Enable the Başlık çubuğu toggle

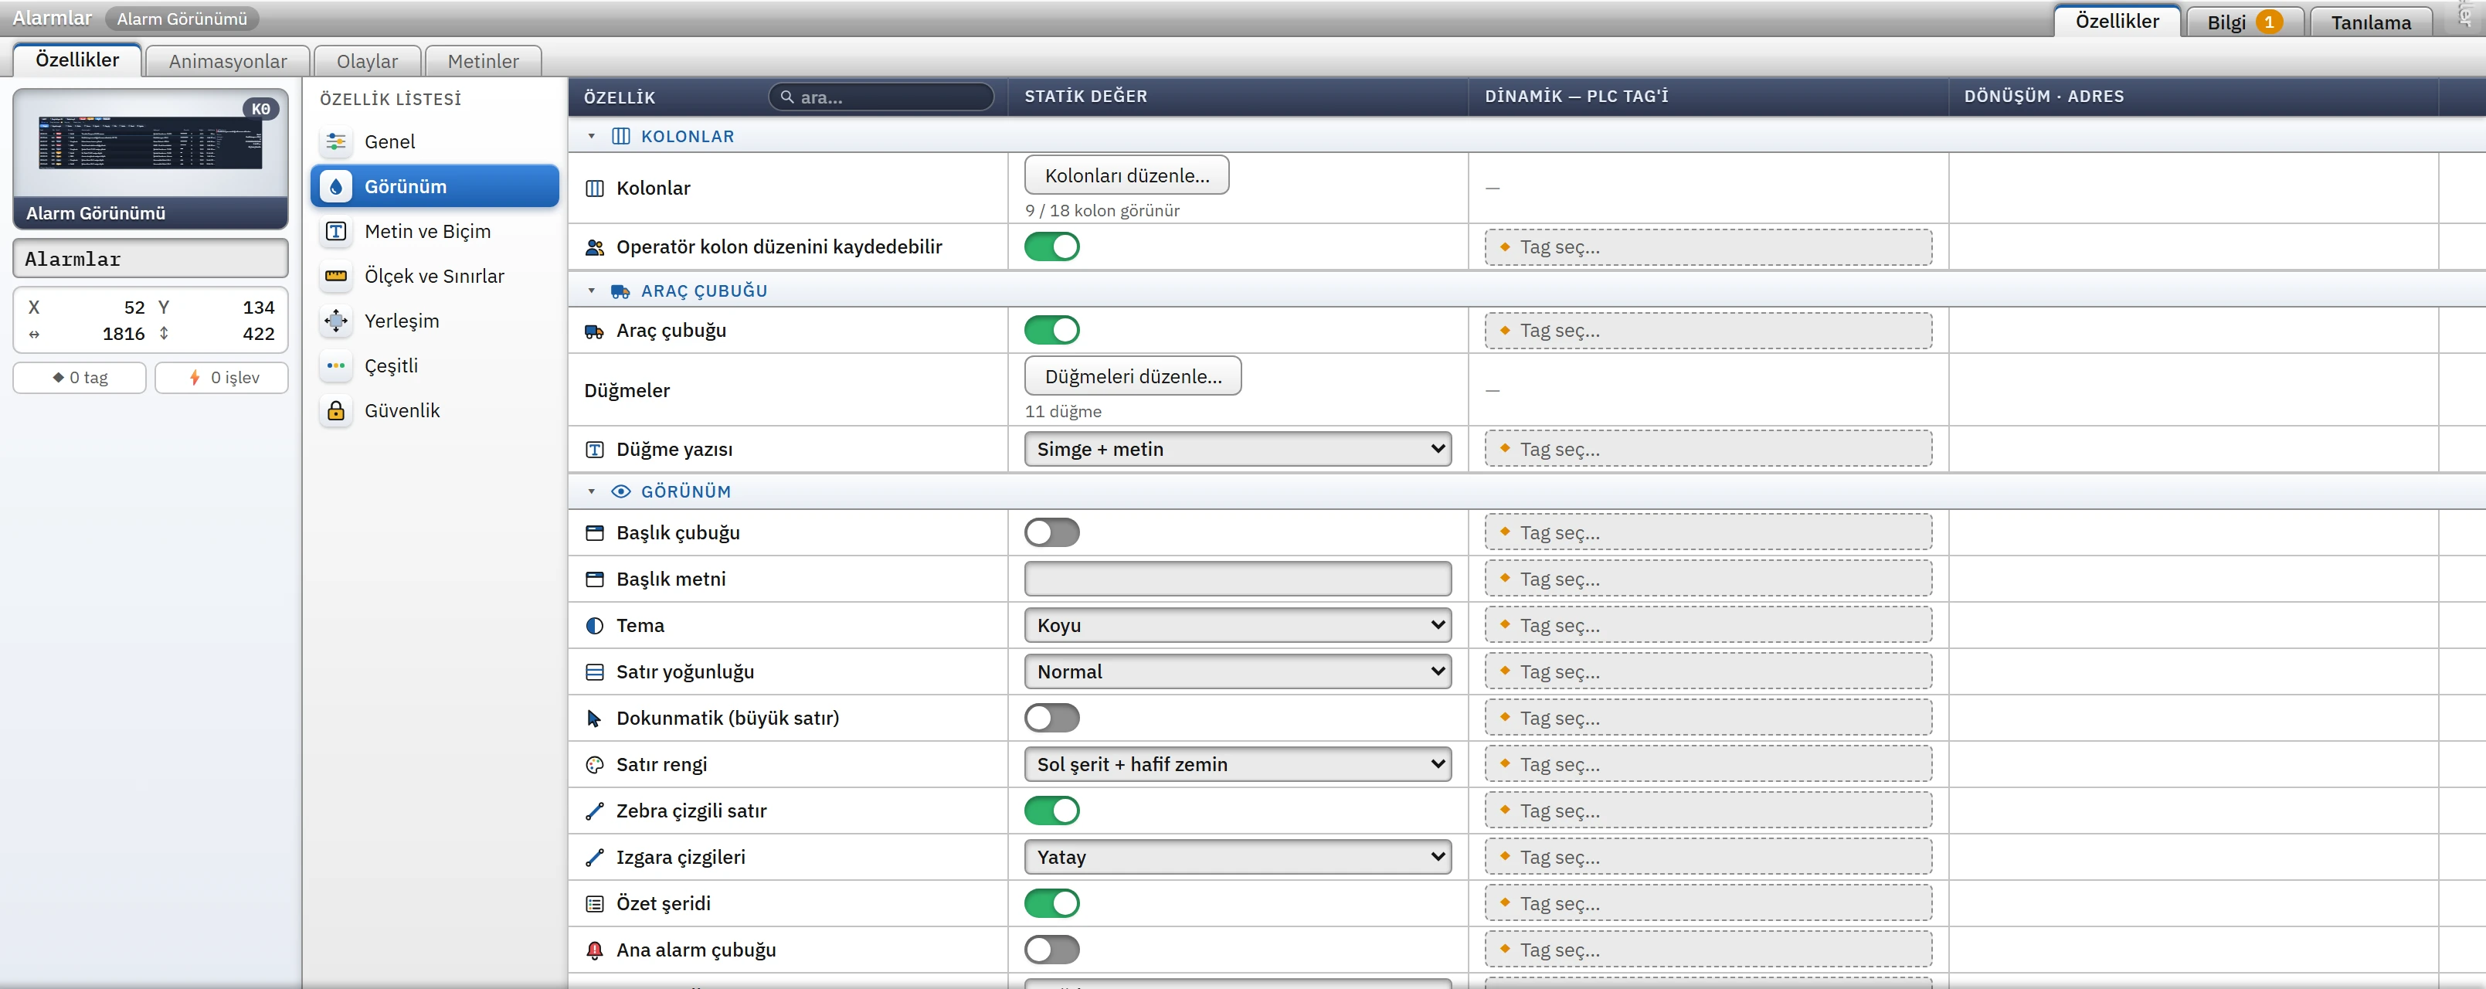1051,532
